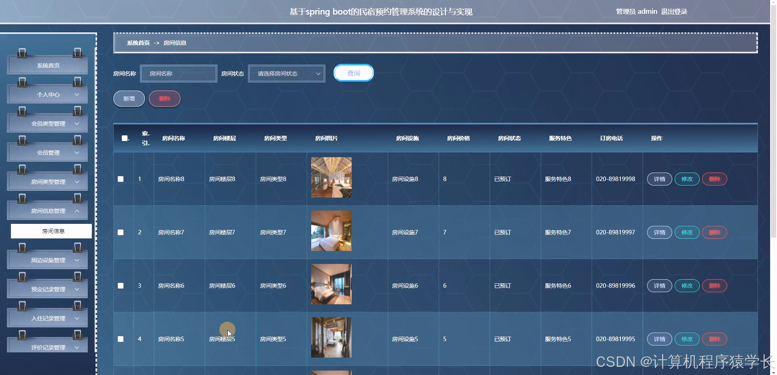Expand the 会员管理 sidebar menu

pos(48,153)
